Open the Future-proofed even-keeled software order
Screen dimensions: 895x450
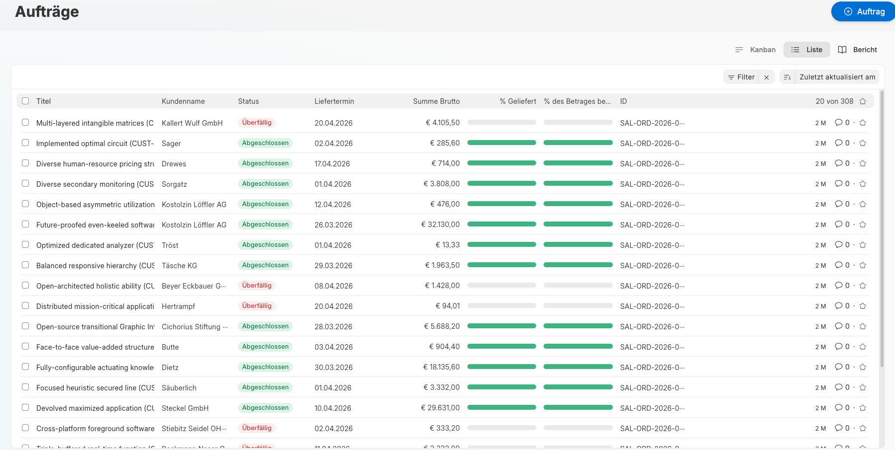point(95,225)
